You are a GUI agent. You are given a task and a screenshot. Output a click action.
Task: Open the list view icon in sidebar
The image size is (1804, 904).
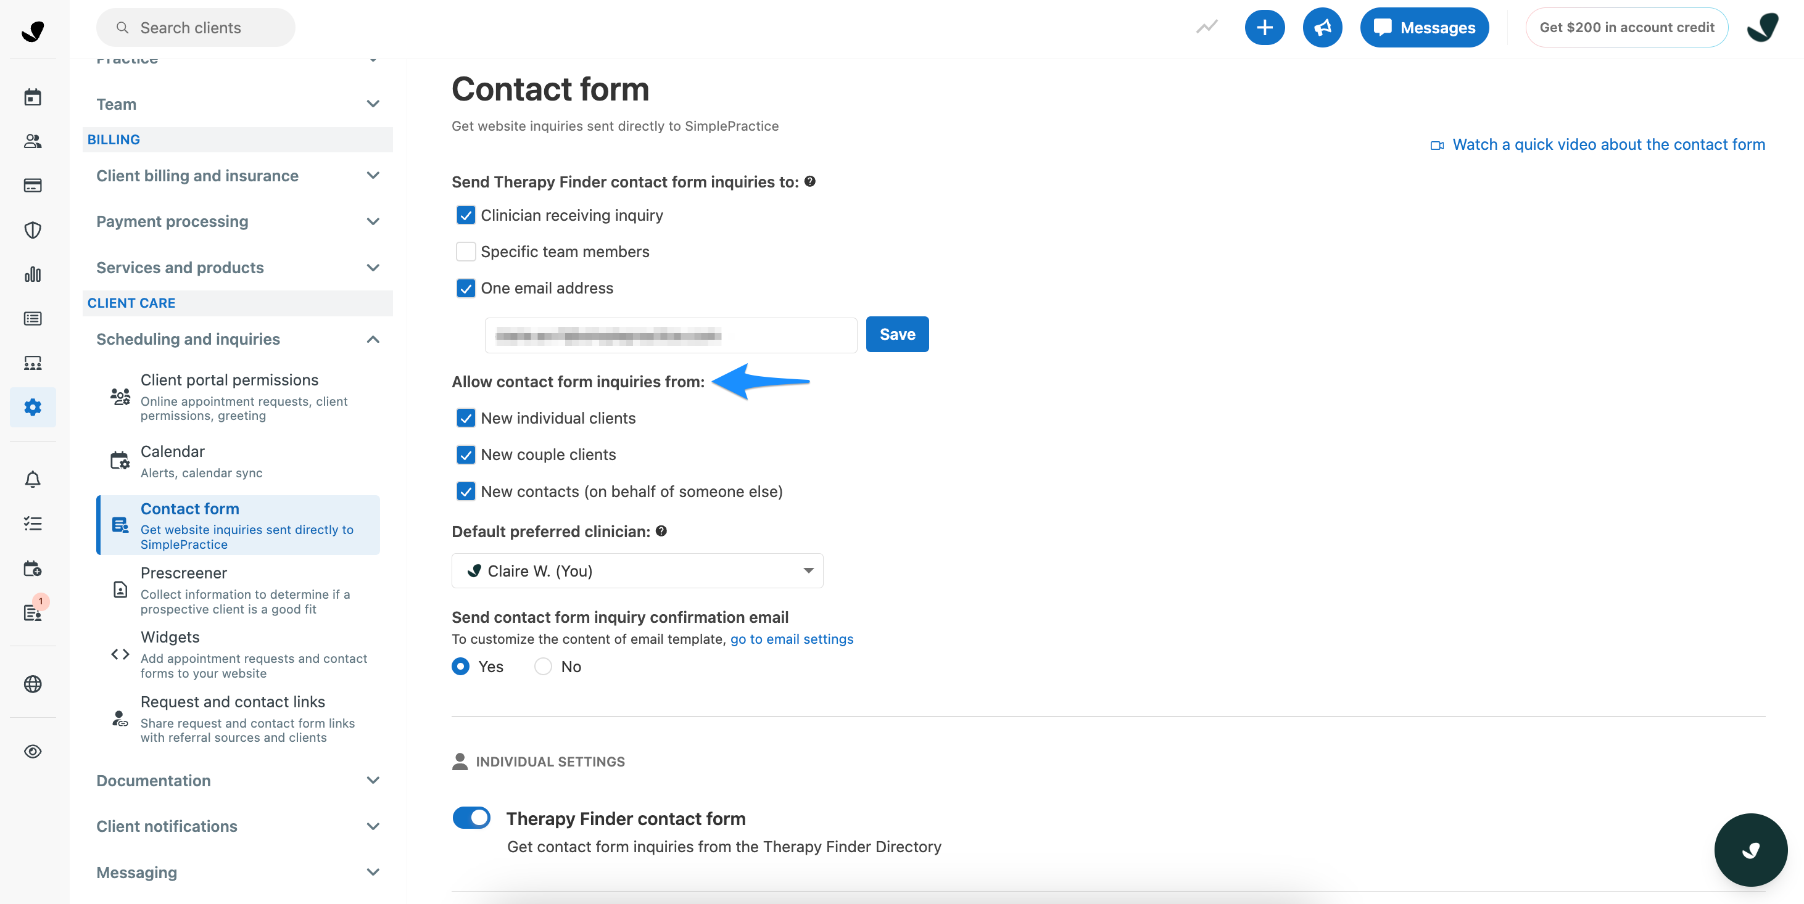[x=32, y=319]
